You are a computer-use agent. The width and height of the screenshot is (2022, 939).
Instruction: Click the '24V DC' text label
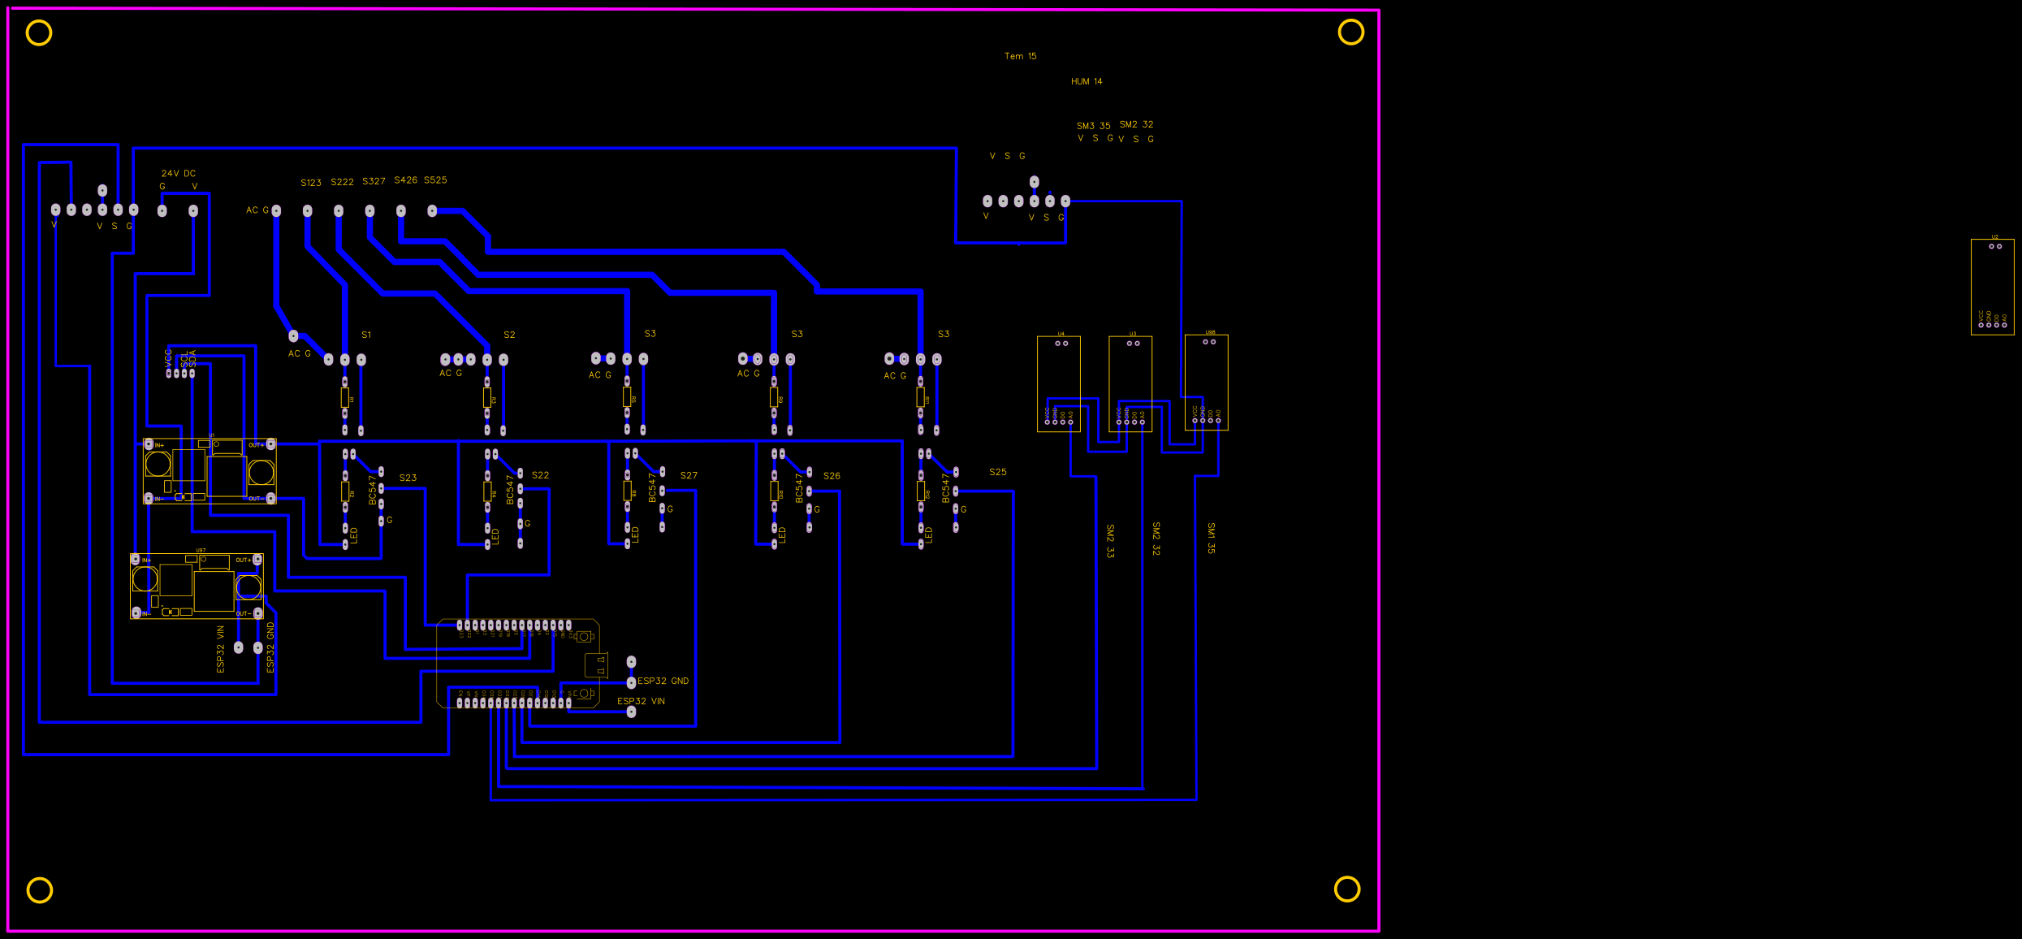[178, 174]
